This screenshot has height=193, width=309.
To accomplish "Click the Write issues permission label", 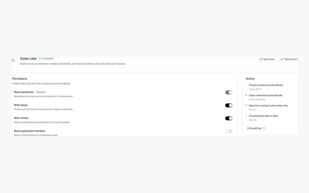I will [x=21, y=105].
